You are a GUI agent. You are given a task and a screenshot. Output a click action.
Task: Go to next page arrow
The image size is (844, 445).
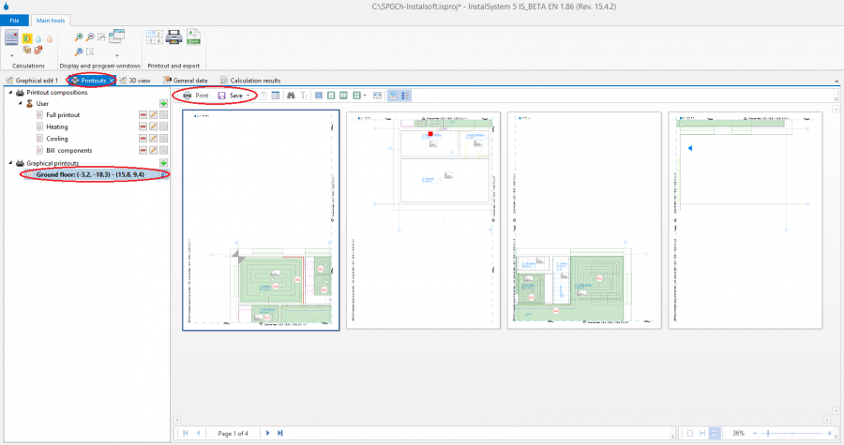click(268, 433)
